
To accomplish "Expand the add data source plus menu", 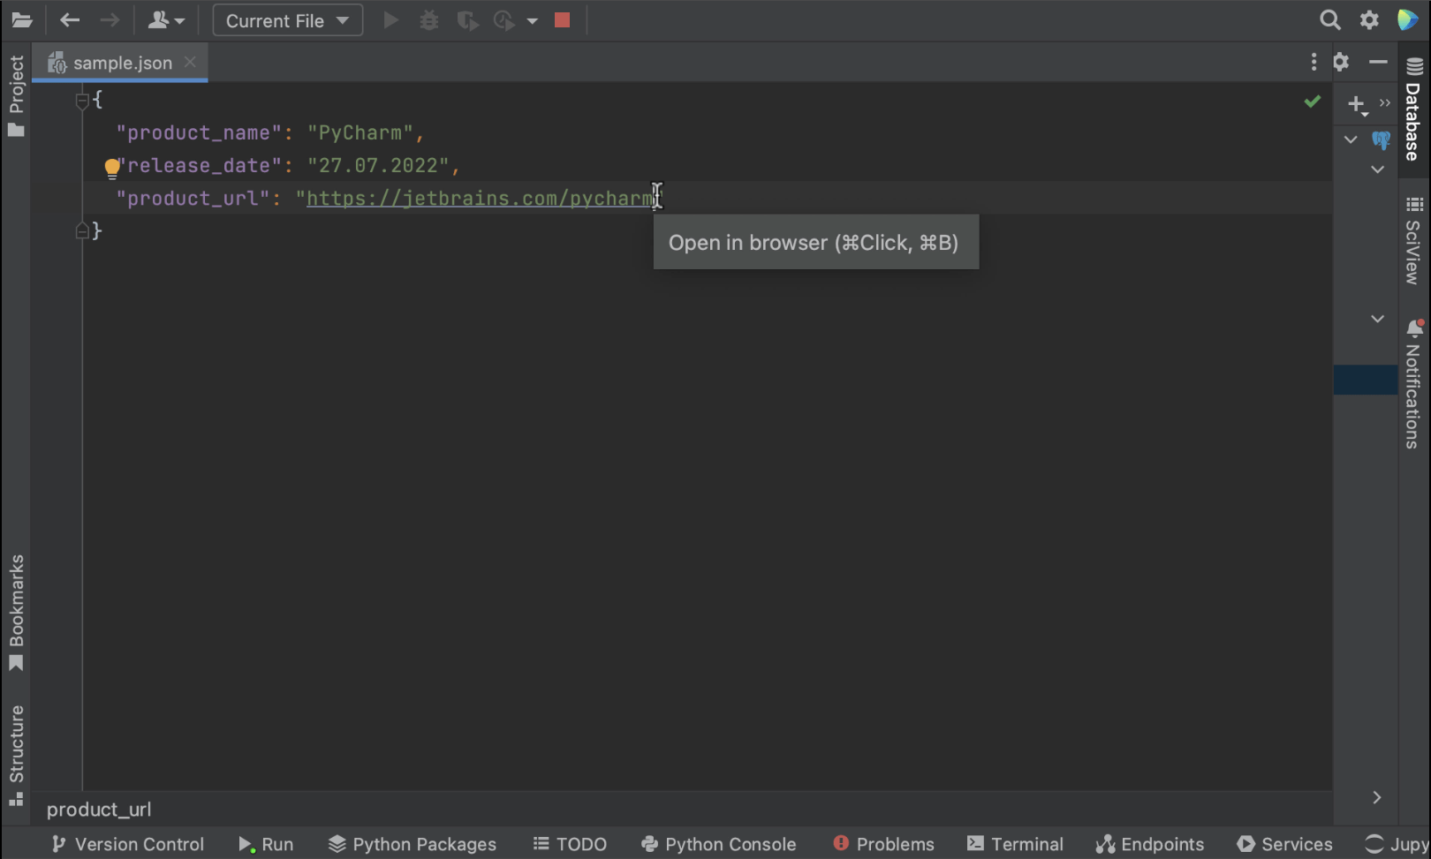I will click(x=1357, y=104).
